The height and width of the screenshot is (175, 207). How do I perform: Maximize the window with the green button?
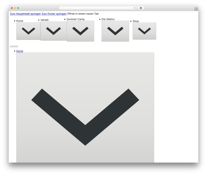coord(18,8)
